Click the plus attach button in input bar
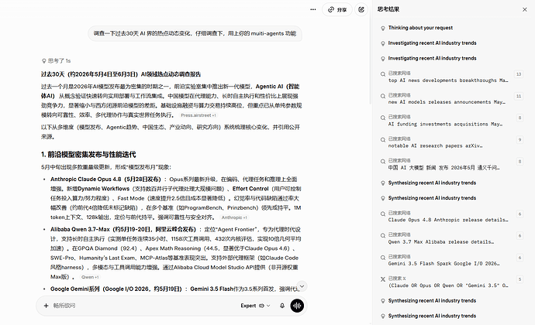The image size is (535, 325). (x=46, y=306)
